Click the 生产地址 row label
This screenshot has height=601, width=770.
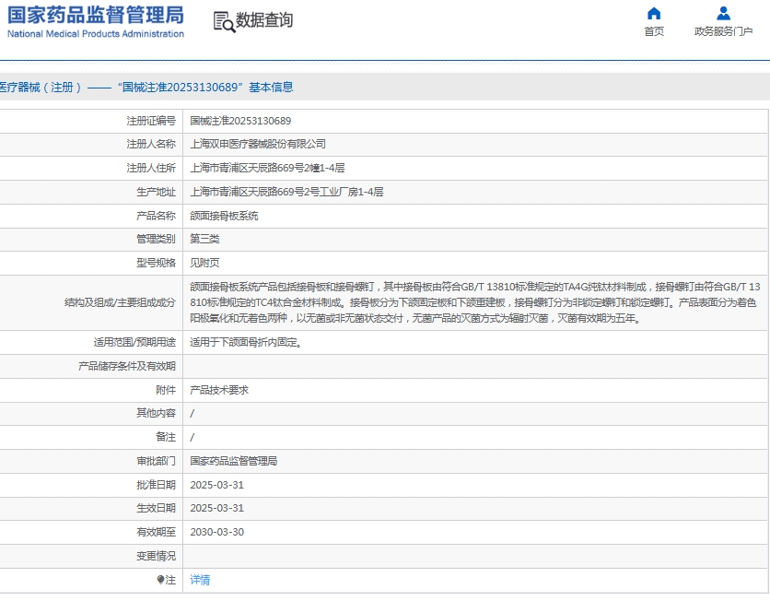tap(157, 192)
